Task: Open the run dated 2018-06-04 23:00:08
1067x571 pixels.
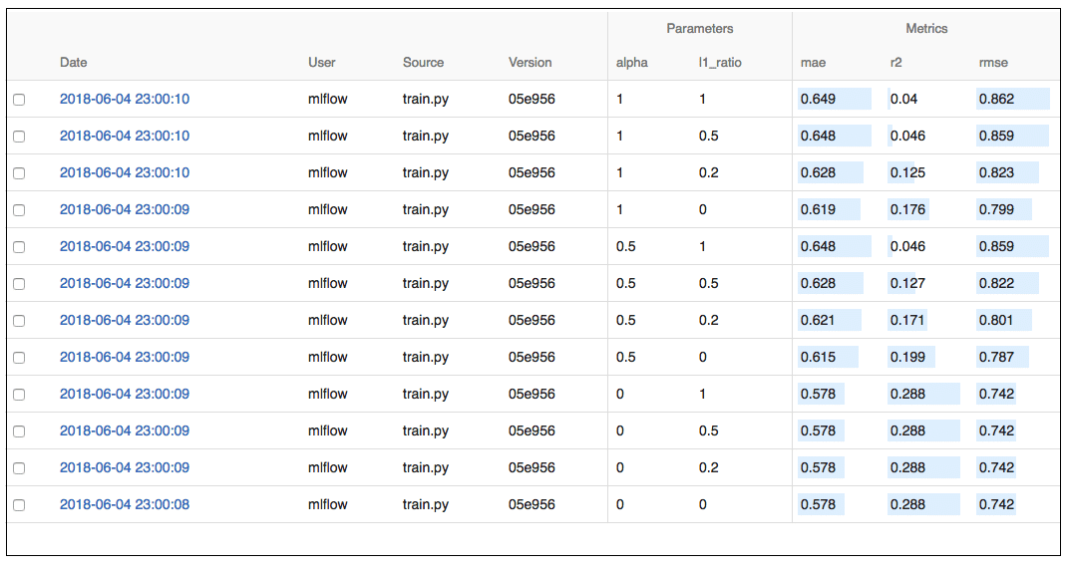Action: [x=125, y=504]
